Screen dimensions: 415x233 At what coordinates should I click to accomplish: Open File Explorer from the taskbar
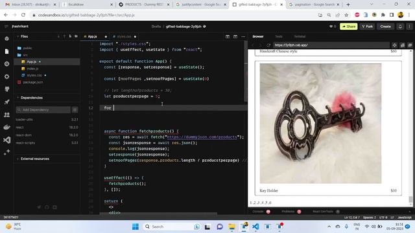click(x=232, y=227)
